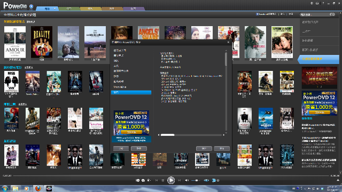Click the square icon right of 3D
Image resolution: width=342 pixels, height=192 pixels.
click(x=218, y=180)
